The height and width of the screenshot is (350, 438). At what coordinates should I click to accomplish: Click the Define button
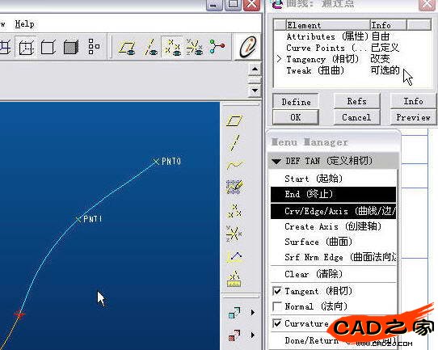point(296,102)
